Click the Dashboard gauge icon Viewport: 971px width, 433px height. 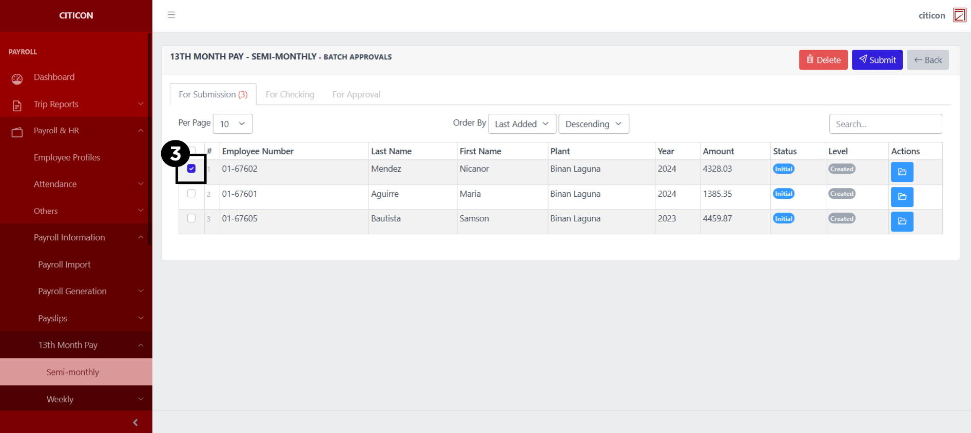click(17, 78)
